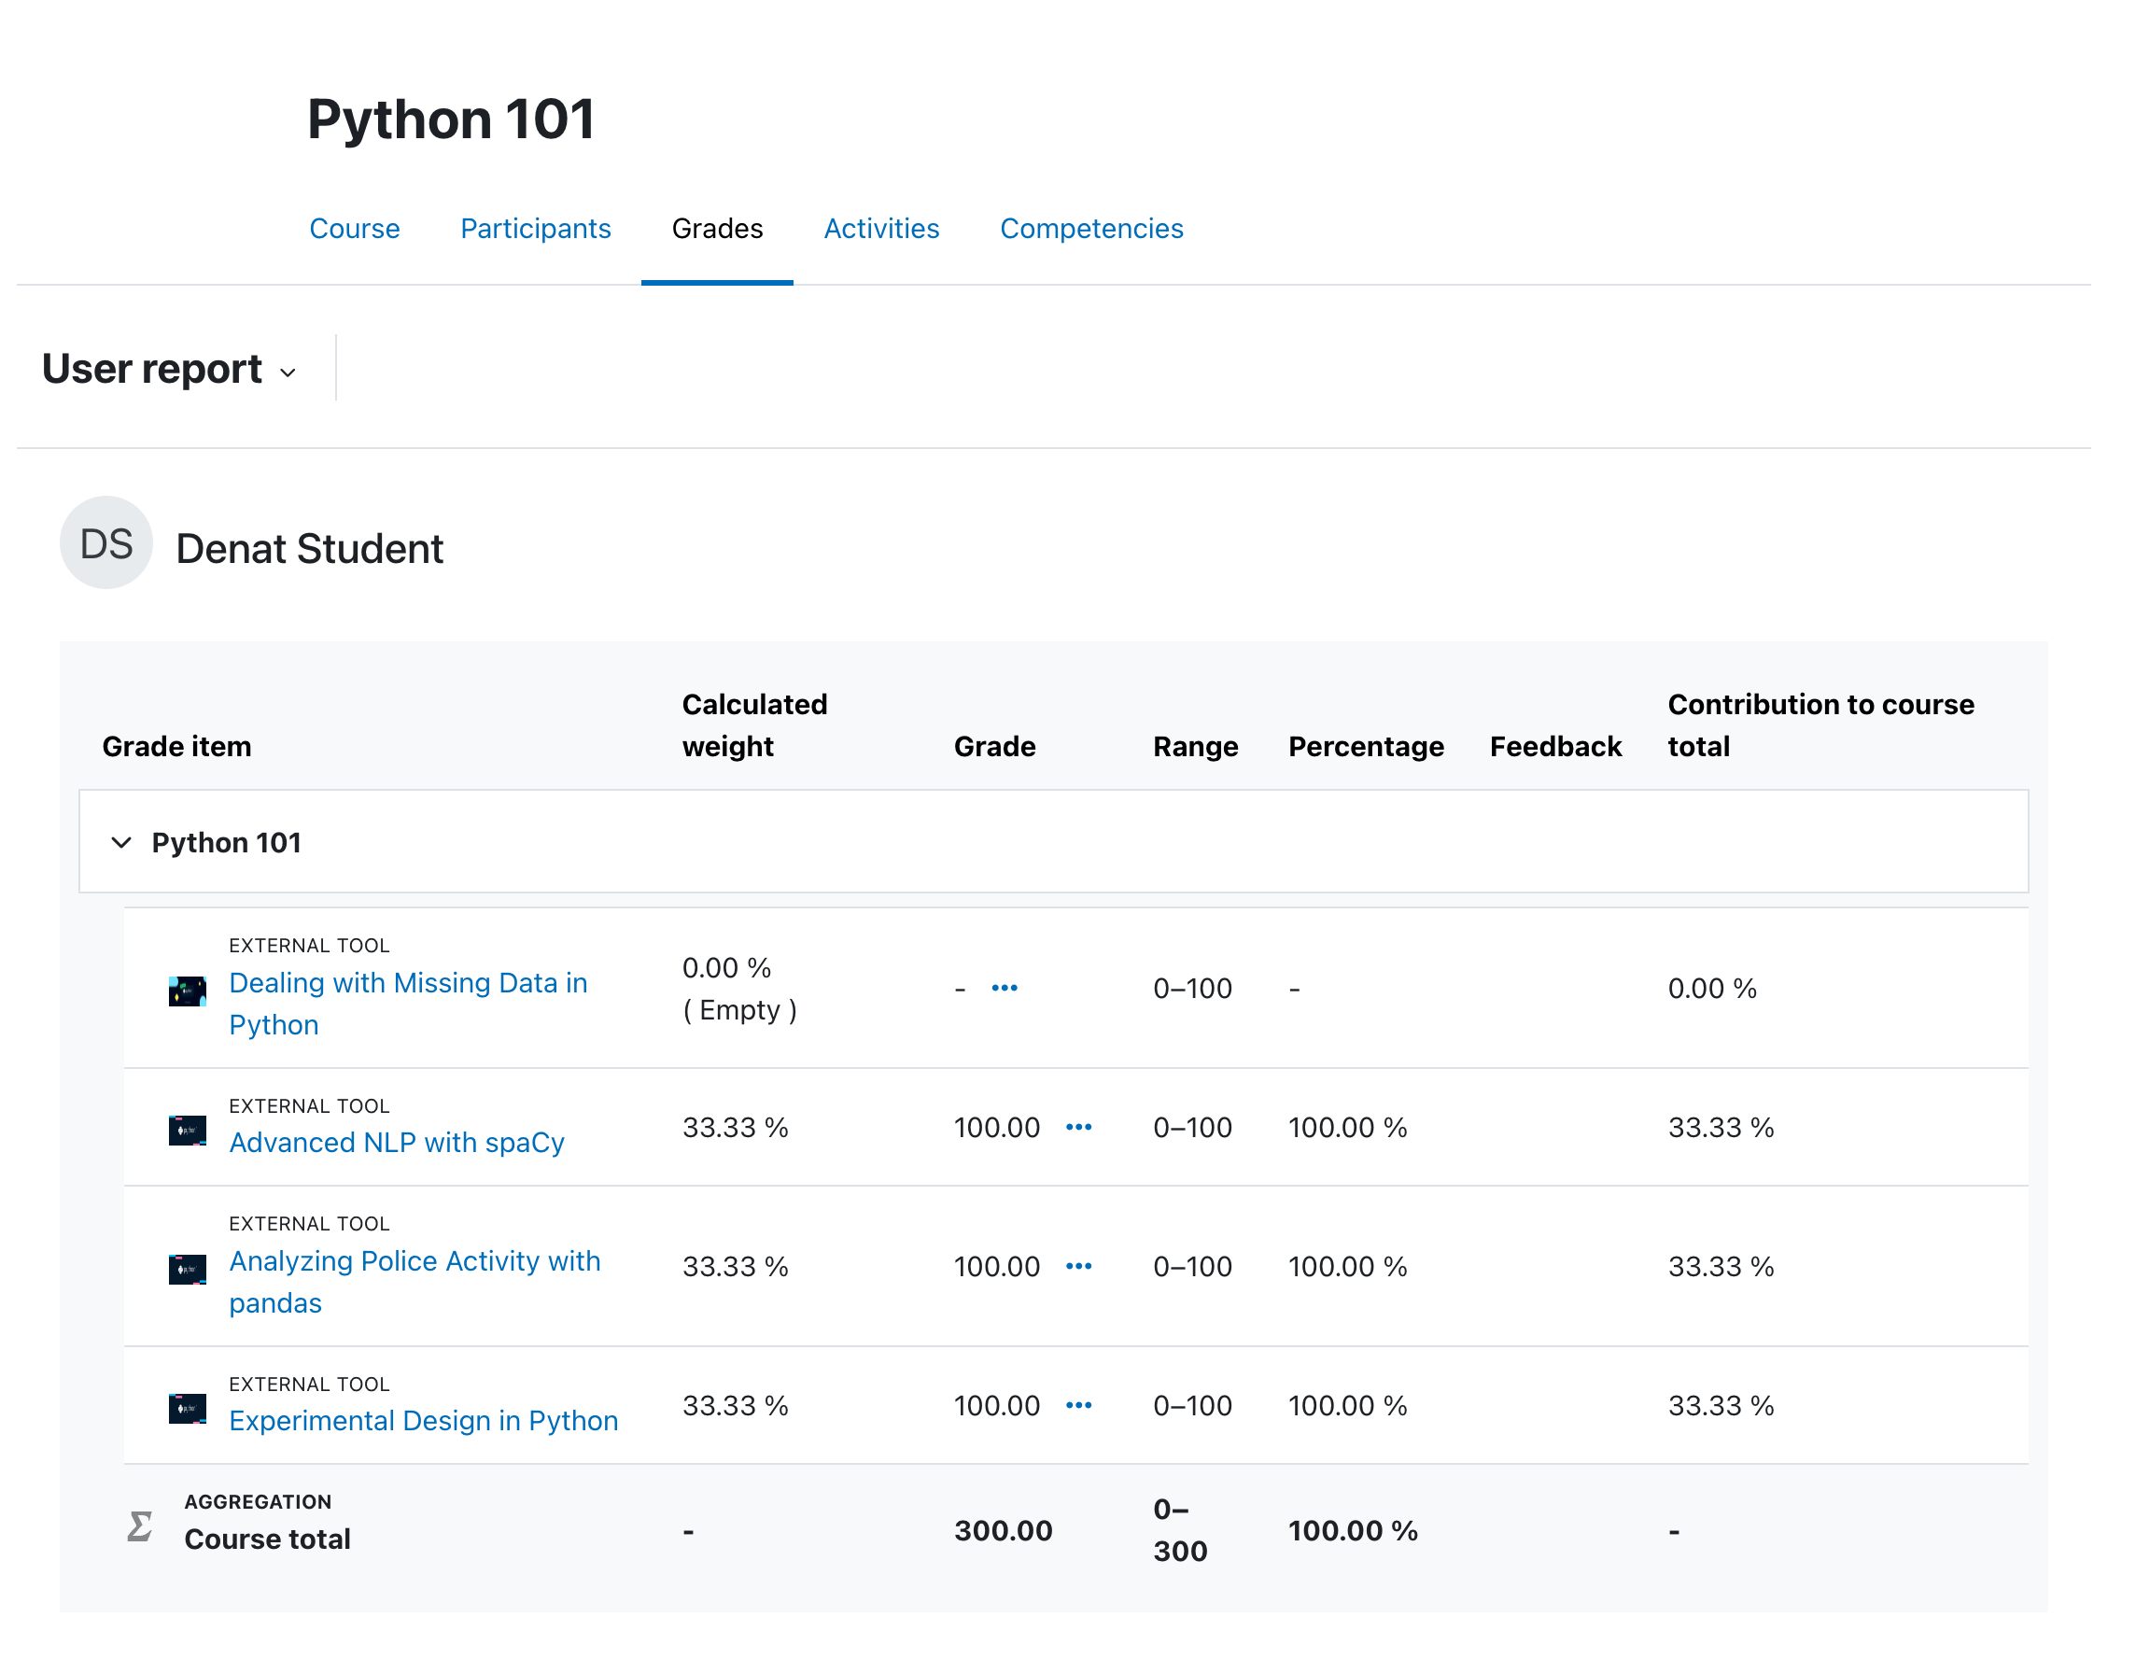Open the Experimental Design in Python activity

tap(423, 1419)
